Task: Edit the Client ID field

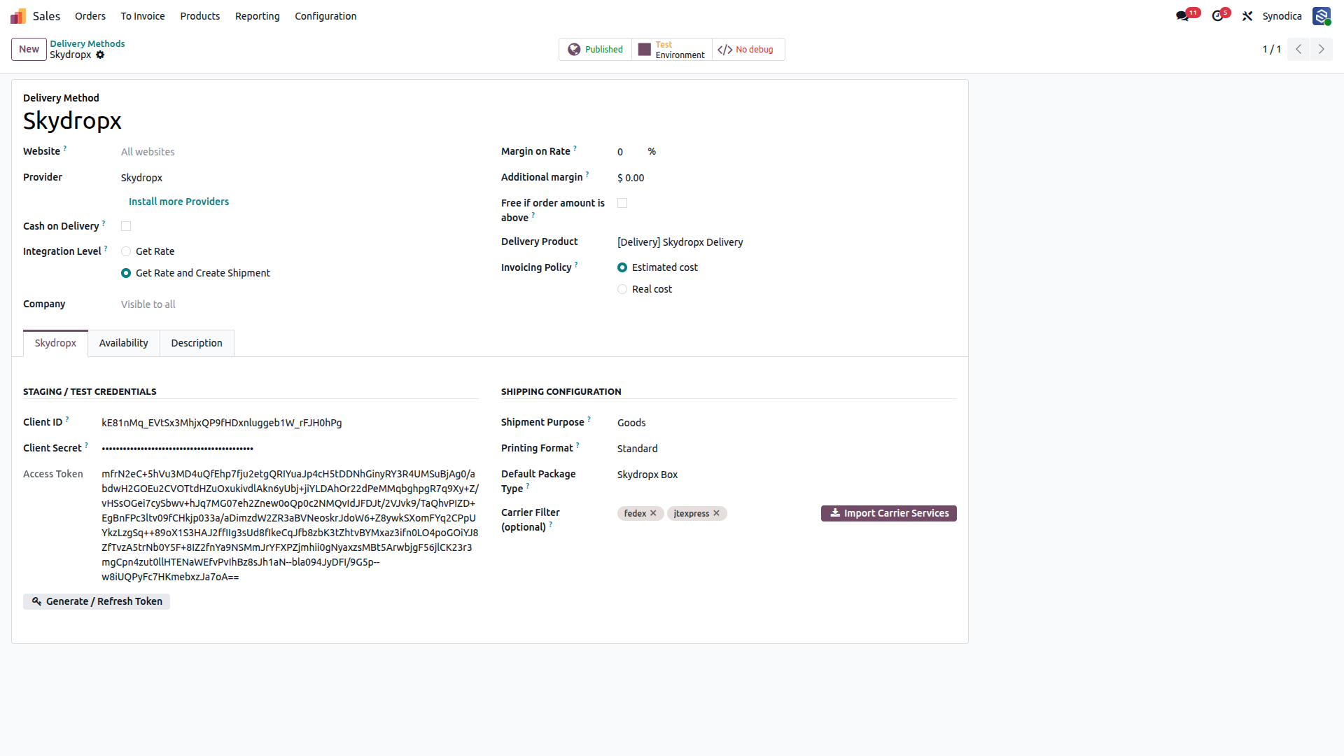Action: (x=290, y=423)
